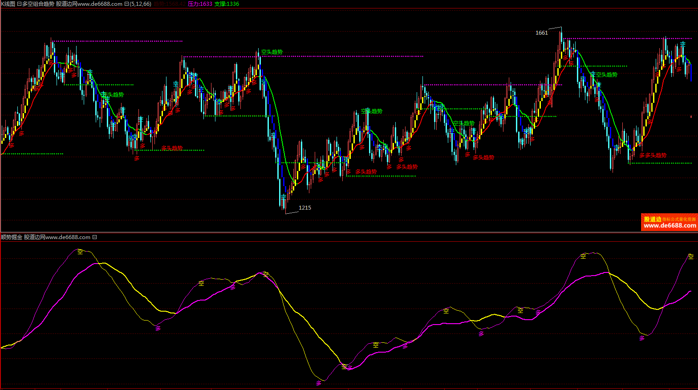Select the 多空组合趋势 indicator name
Screen dimensions: 698x390
coord(38,4)
